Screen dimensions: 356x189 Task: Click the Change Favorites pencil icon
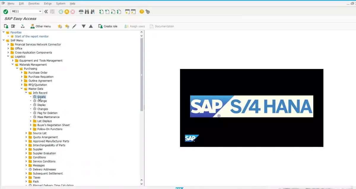pos(74,26)
